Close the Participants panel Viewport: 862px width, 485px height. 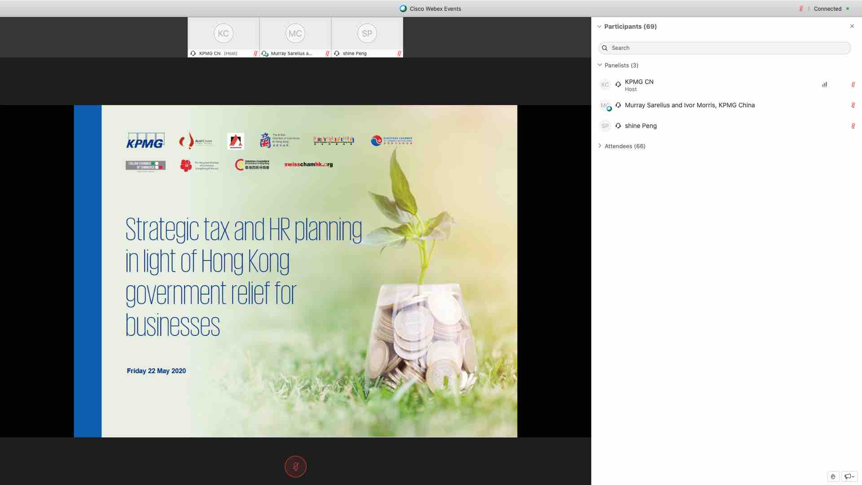pos(852,26)
